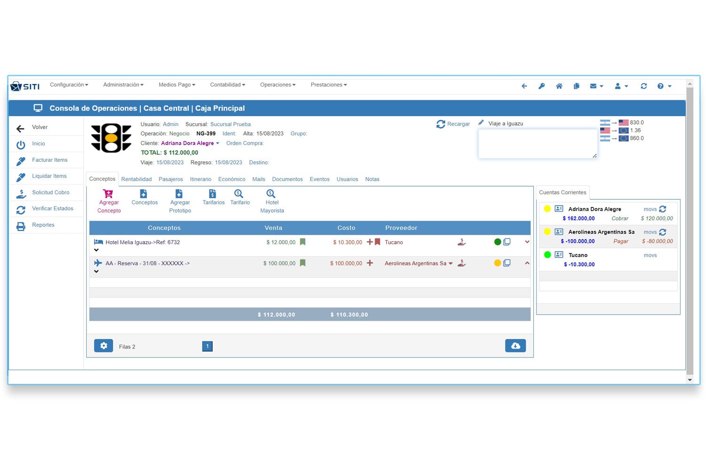Image resolution: width=706 pixels, height=461 pixels.
Task: Click the cloud download button
Action: click(515, 346)
